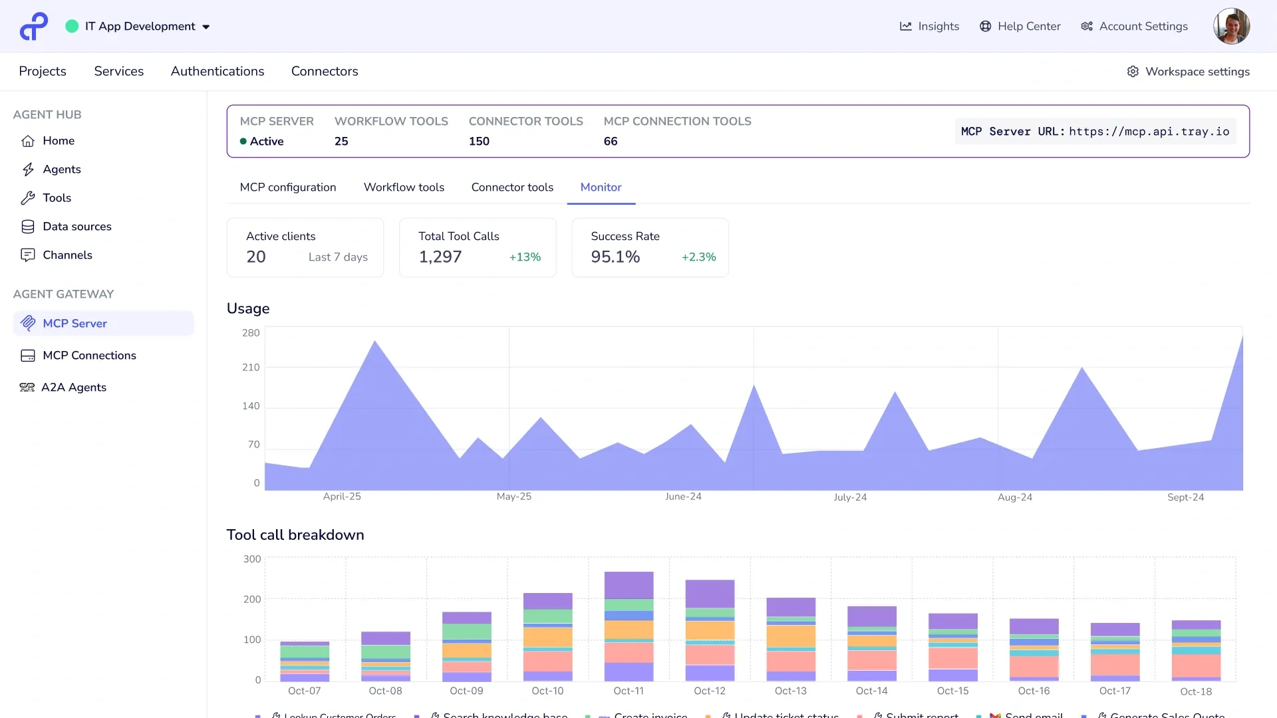
Task: Click the Insights chart icon
Action: pyautogui.click(x=906, y=27)
